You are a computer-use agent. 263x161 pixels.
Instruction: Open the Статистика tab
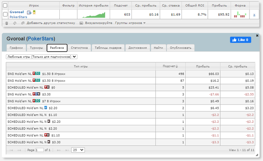pos(79,48)
